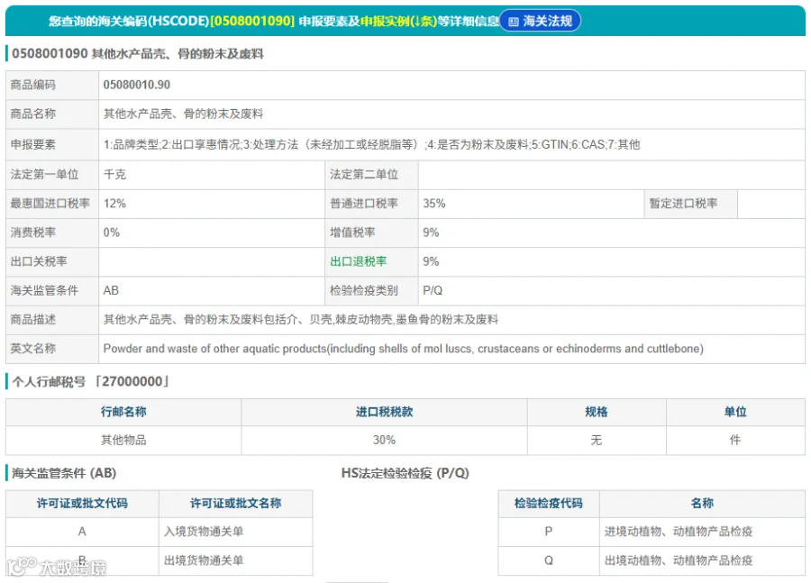Select commodity code value 05080010.90
811x583 pixels.
pyautogui.click(x=137, y=85)
